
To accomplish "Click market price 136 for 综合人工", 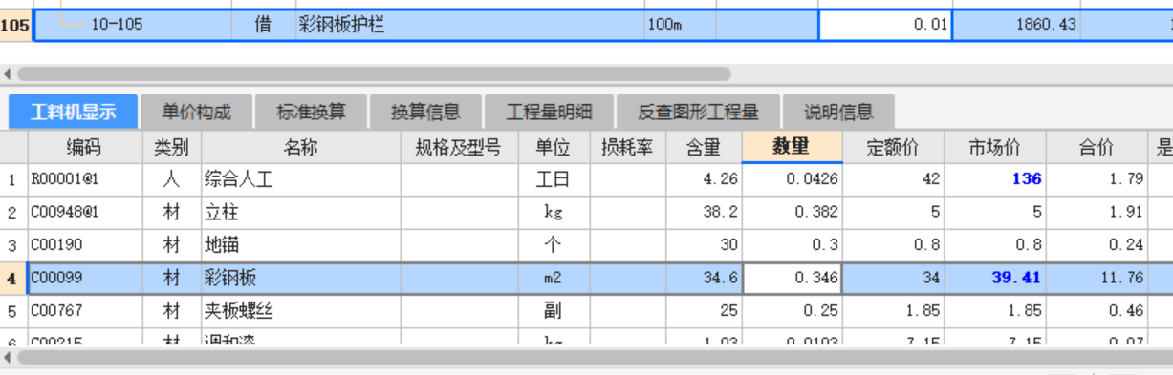I will (994, 179).
